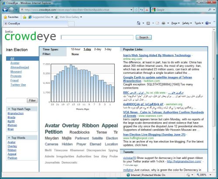Select the CrowdEye browser tab

point(36,24)
